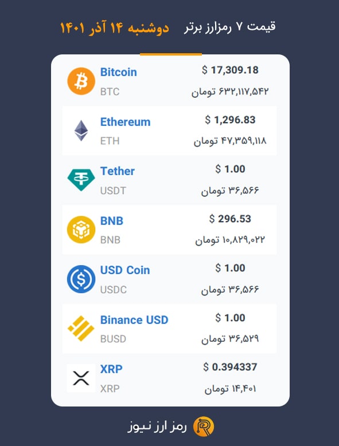
Task: Click the blue USD Coin icon
Action: [x=81, y=279]
